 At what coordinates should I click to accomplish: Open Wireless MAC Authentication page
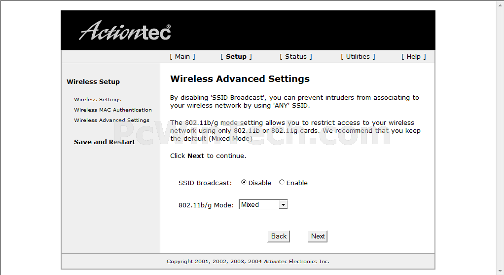[113, 110]
